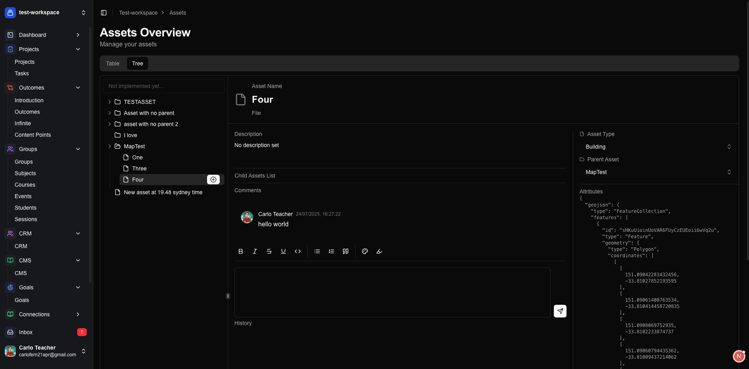
Task: Toggle italic formatting in comment editor
Action: click(255, 251)
